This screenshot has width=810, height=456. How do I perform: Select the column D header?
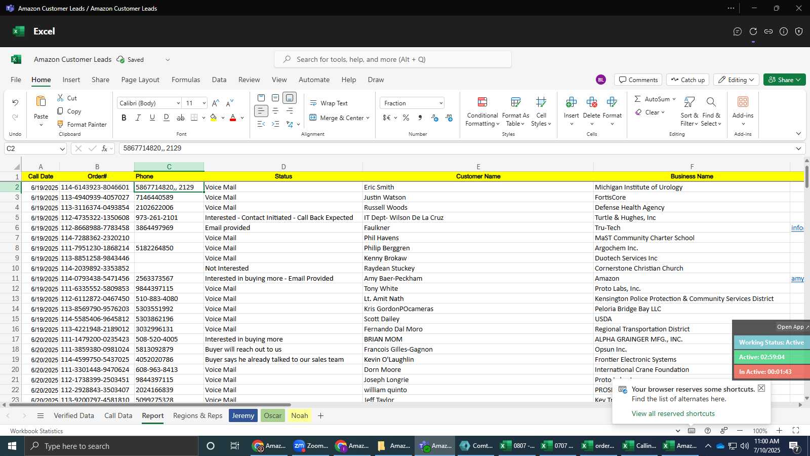(283, 167)
